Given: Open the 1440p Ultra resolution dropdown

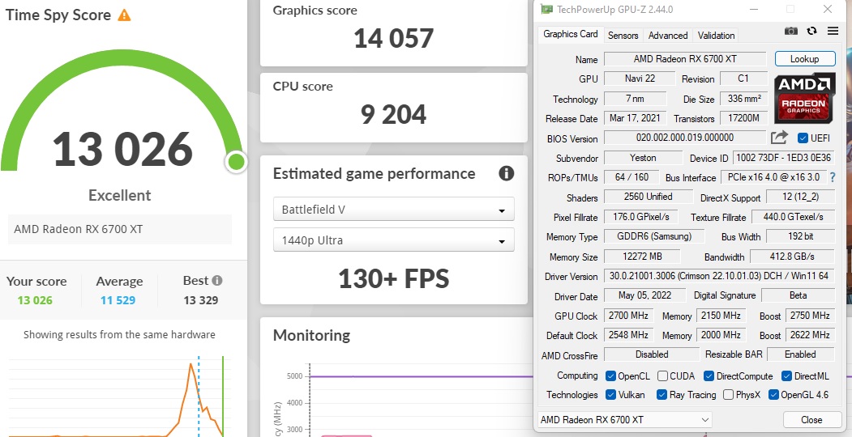Looking at the screenshot, I should point(393,240).
